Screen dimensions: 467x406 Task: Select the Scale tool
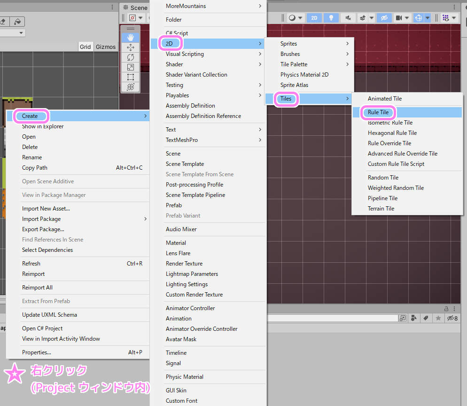131,67
